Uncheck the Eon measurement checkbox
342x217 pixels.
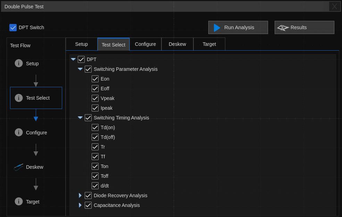pyautogui.click(x=95, y=79)
